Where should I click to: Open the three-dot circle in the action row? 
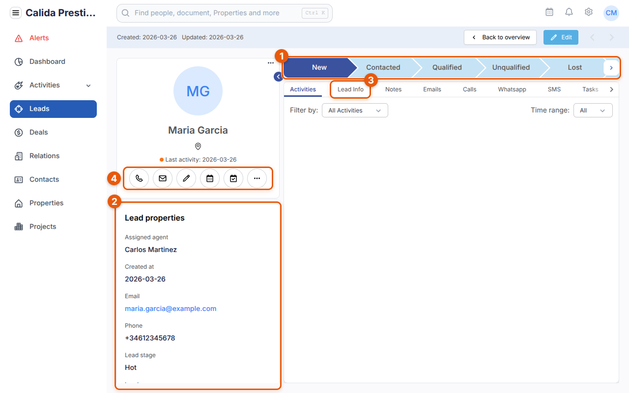(x=257, y=179)
